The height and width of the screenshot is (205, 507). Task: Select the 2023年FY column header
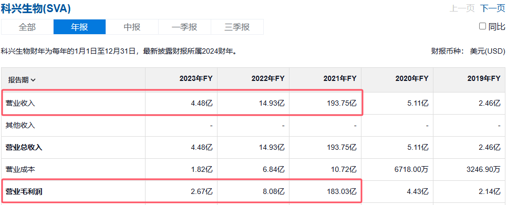click(196, 78)
